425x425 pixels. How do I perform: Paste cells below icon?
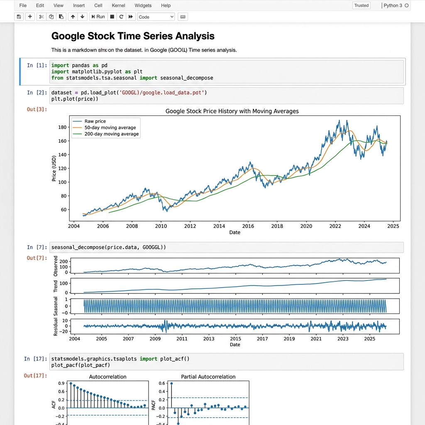61,17
